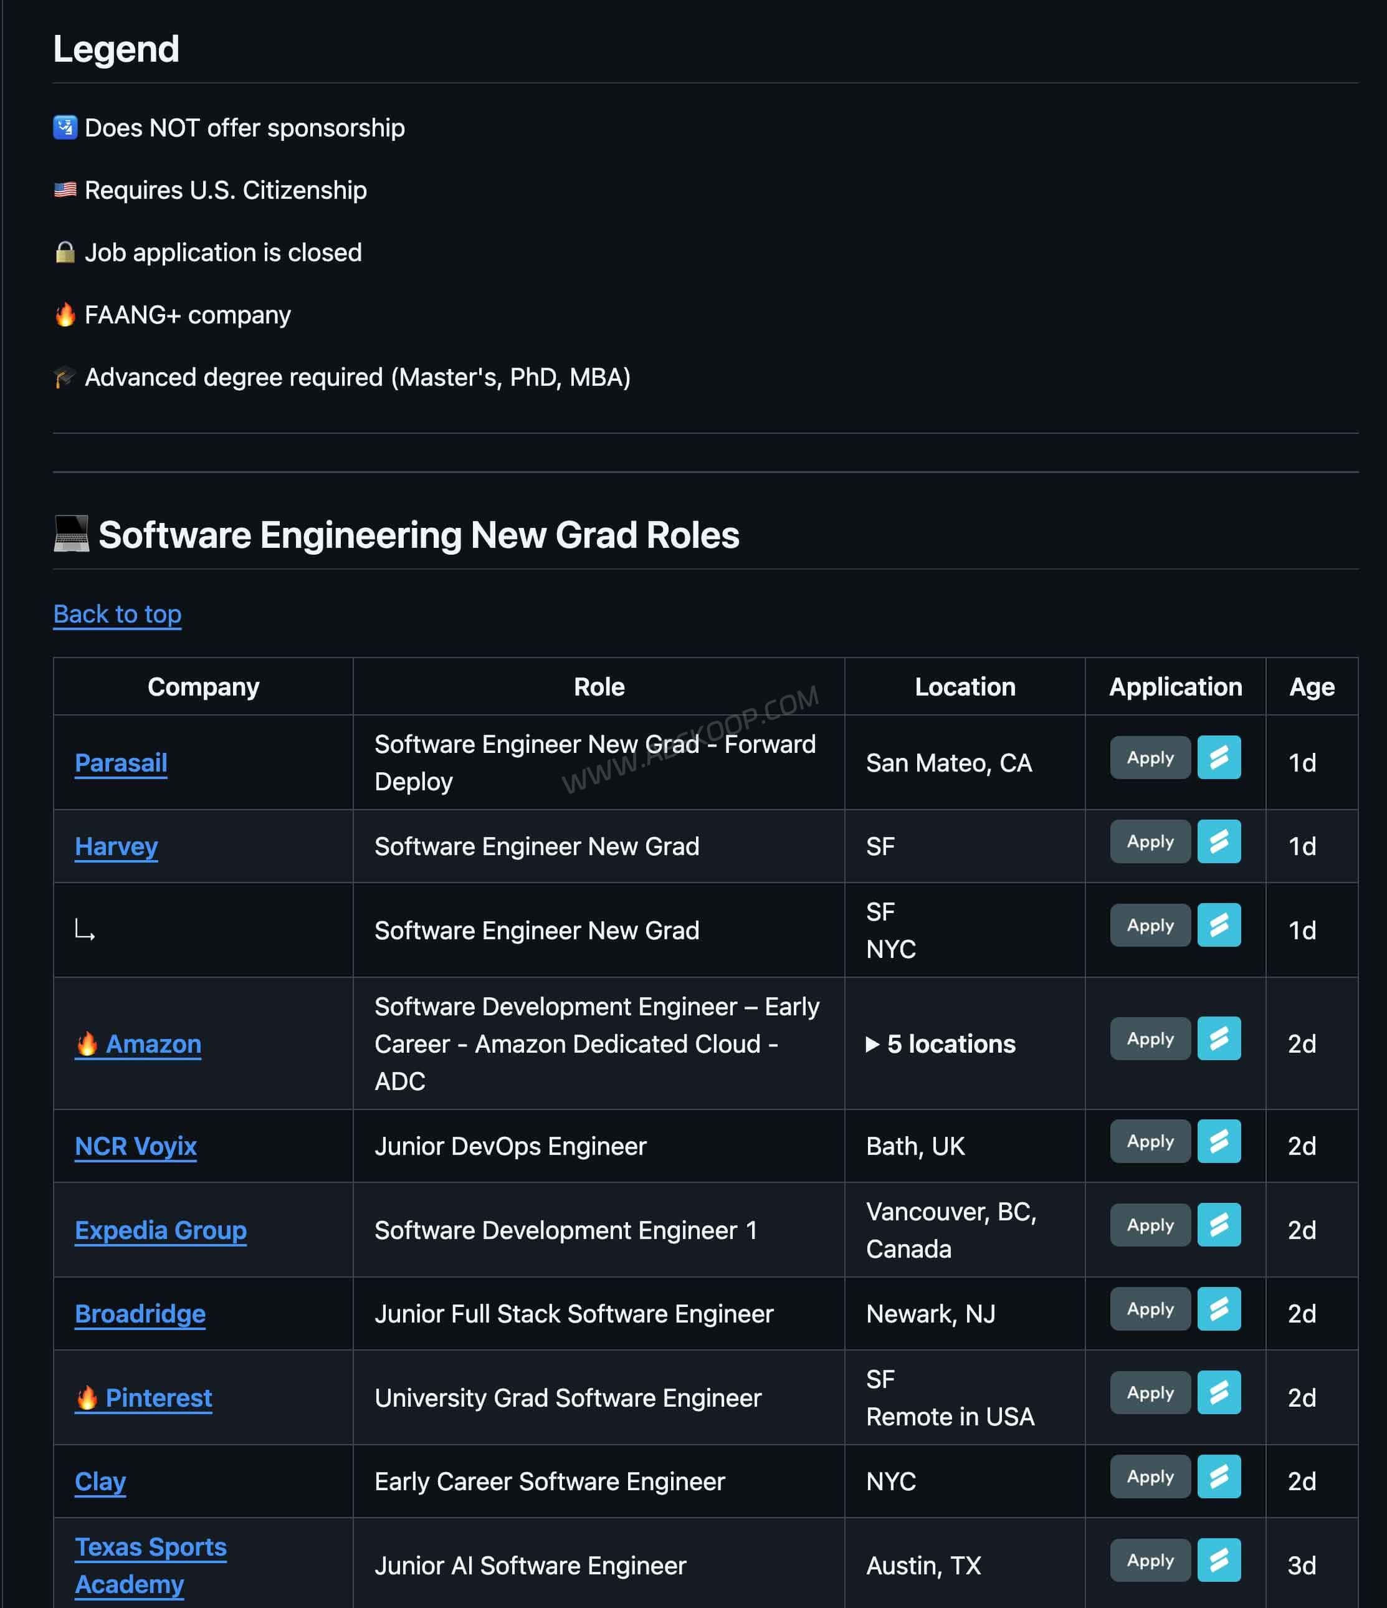The height and width of the screenshot is (1608, 1387).
Task: Click the Simplify icon in NCR Voyix row
Action: coord(1219,1141)
